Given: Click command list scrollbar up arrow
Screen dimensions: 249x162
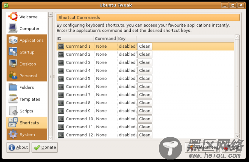Looking at the screenshot, I should click(x=237, y=37).
